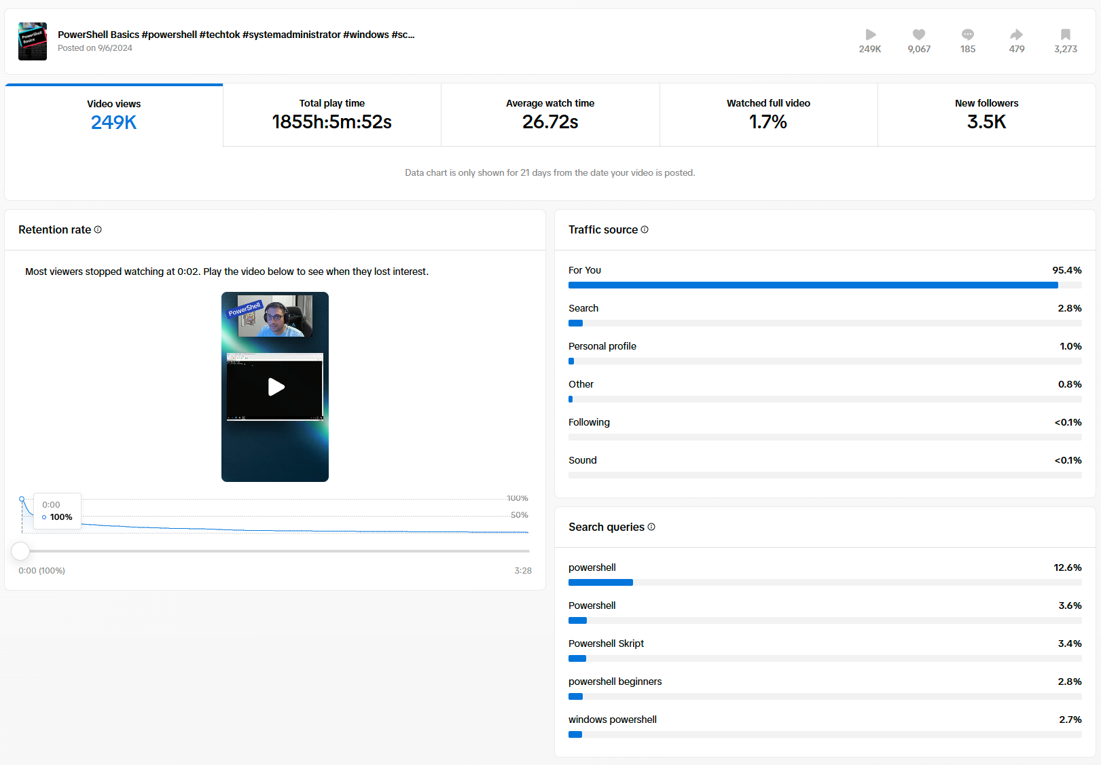Click the Retention rate info icon
This screenshot has height=765, width=1101.
[x=98, y=229]
